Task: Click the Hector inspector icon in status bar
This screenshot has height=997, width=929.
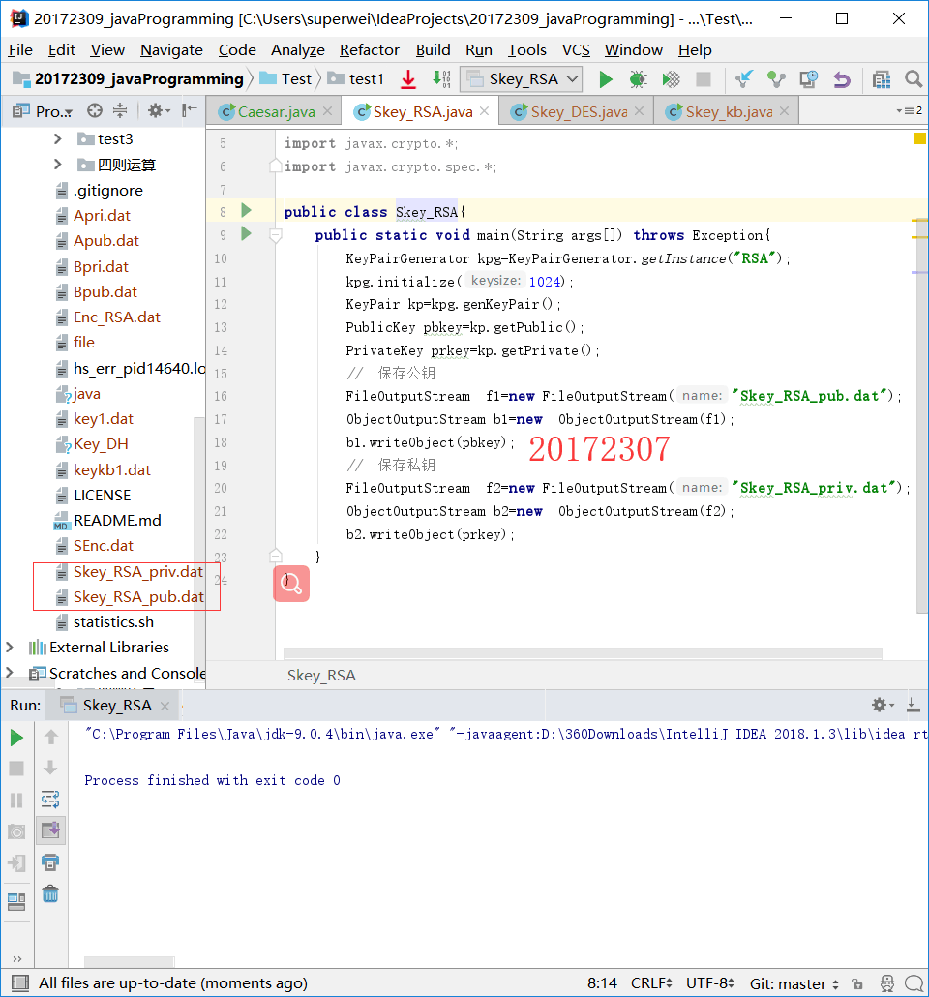Action: pyautogui.click(x=887, y=984)
